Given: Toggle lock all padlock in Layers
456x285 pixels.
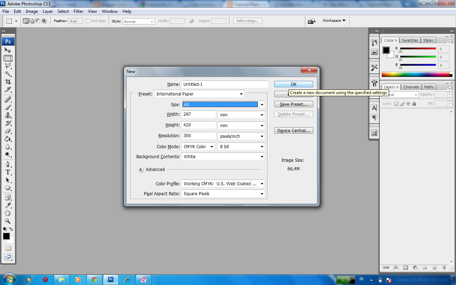Looking at the screenshot, I should pos(414,104).
